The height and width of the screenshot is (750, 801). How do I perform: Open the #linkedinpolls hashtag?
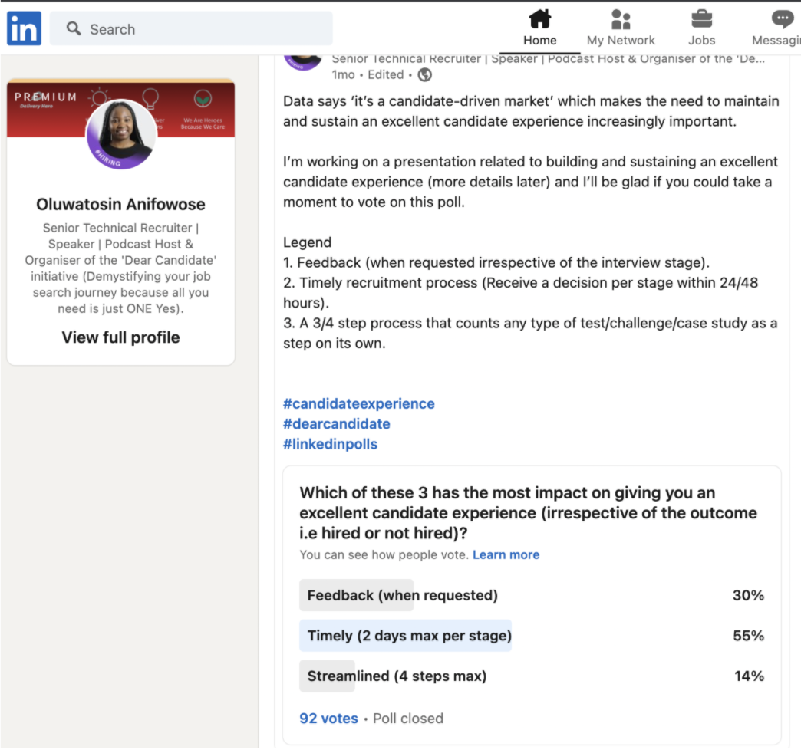point(330,444)
